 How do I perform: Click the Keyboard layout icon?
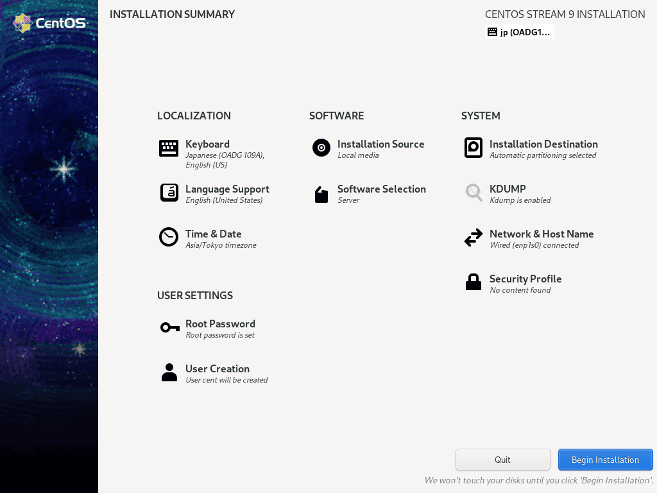(x=169, y=148)
